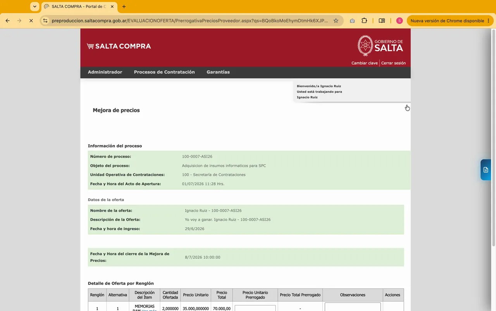Click the camera screenshot extension icon

click(352, 21)
